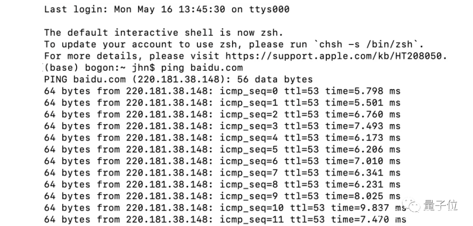Click the "ping baidu.com" command text
This screenshot has width=473, height=226.
(x=202, y=68)
